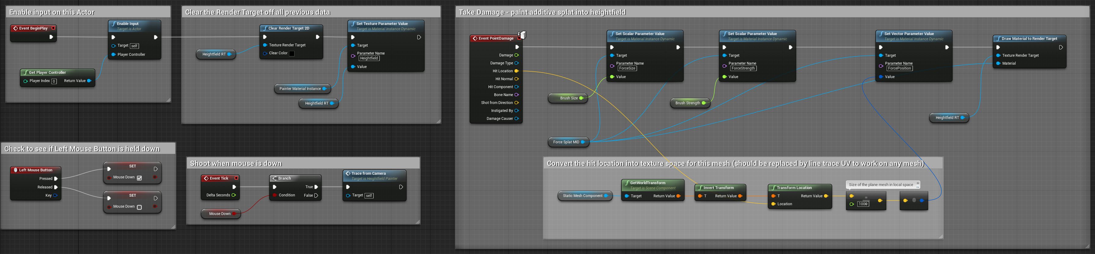Click the ForceSize parameter name field
The height and width of the screenshot is (254, 1095).
[627, 68]
